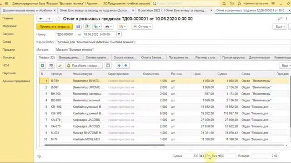Select row Комбайн MOULINEX

tap(164, 139)
